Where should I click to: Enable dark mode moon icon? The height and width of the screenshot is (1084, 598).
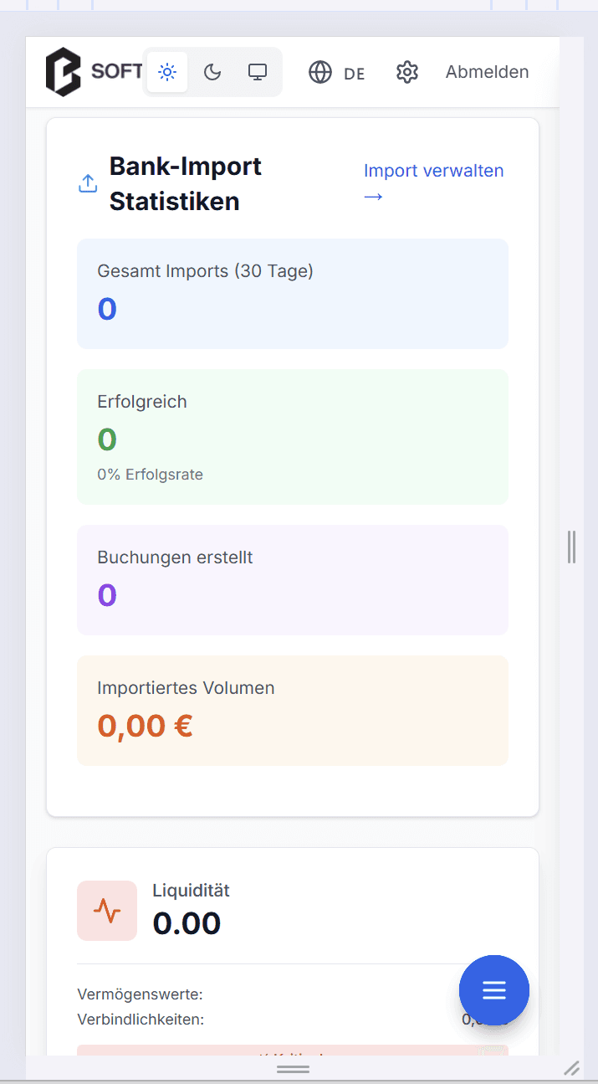tap(212, 72)
